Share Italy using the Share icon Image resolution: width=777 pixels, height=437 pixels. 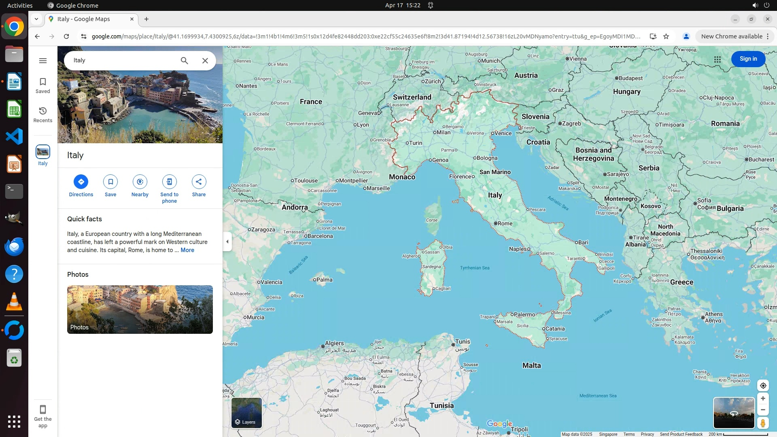[199, 182]
